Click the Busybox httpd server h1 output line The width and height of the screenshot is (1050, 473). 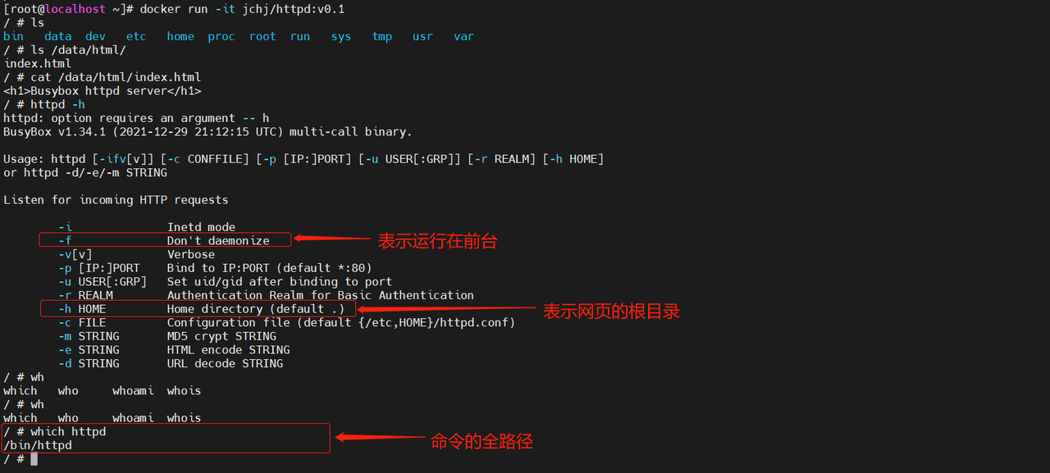[x=103, y=91]
